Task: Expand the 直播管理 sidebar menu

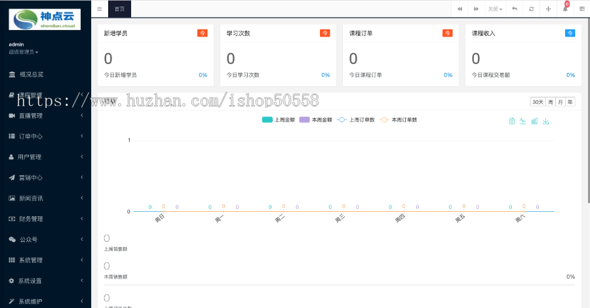Action: click(45, 116)
